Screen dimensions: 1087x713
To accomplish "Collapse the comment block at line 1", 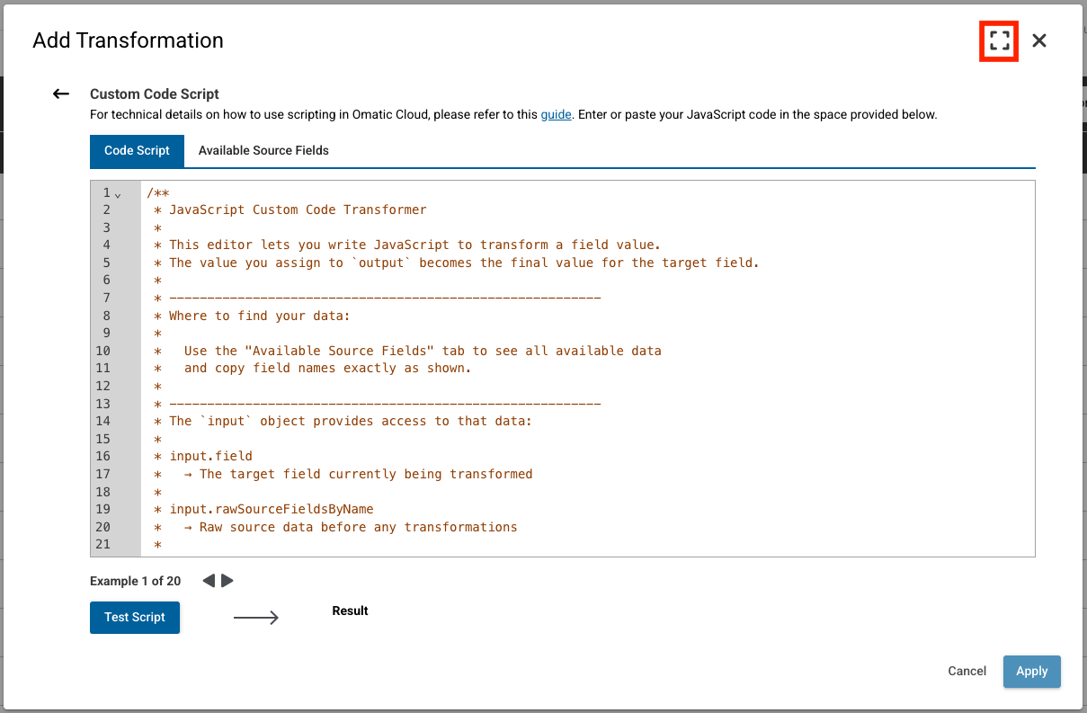I will tap(118, 194).
